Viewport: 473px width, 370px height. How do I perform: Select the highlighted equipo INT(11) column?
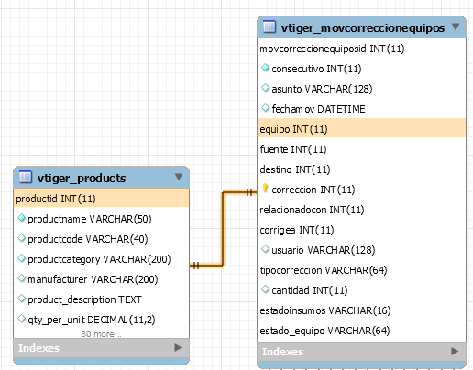click(361, 128)
